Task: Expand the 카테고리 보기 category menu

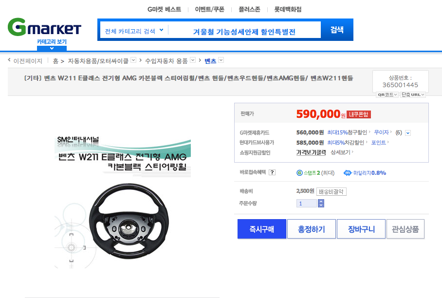Action: tap(52, 44)
